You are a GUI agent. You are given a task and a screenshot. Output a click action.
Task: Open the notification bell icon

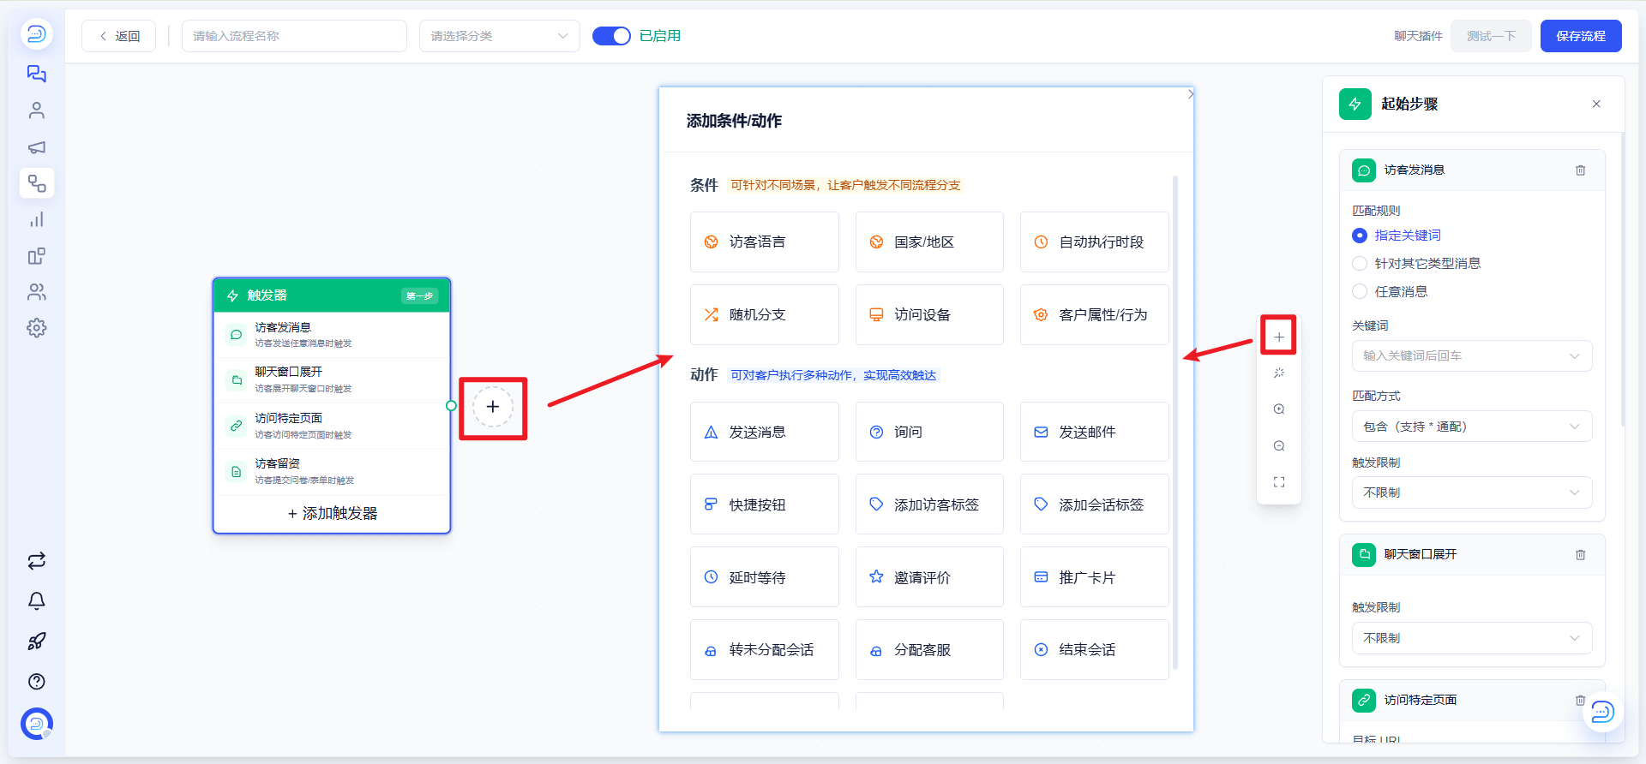[x=36, y=601]
